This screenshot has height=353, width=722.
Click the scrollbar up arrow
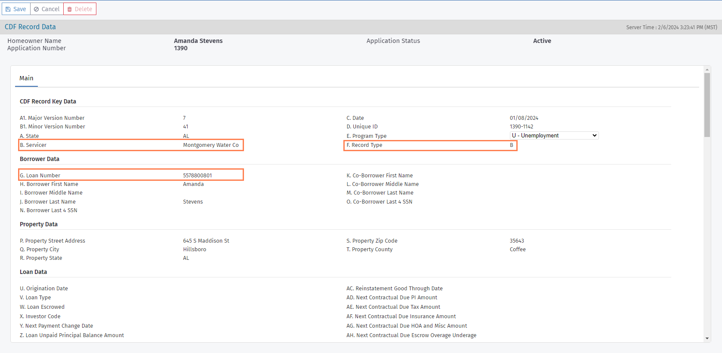(707, 70)
